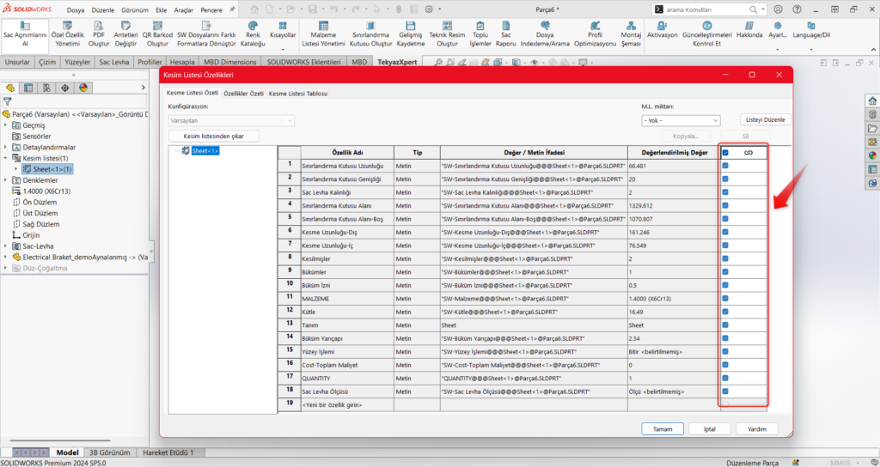Switch to the FeatureManager design tree tab

click(x=9, y=88)
